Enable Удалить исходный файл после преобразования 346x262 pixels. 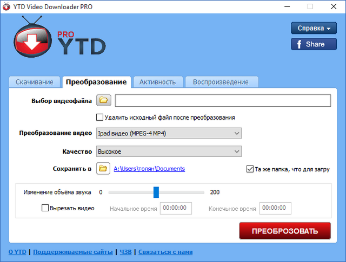point(99,117)
